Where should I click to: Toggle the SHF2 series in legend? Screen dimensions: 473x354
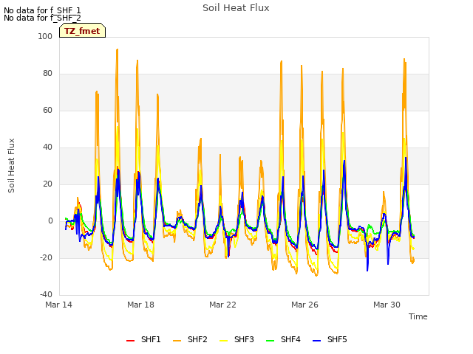tap(190, 339)
